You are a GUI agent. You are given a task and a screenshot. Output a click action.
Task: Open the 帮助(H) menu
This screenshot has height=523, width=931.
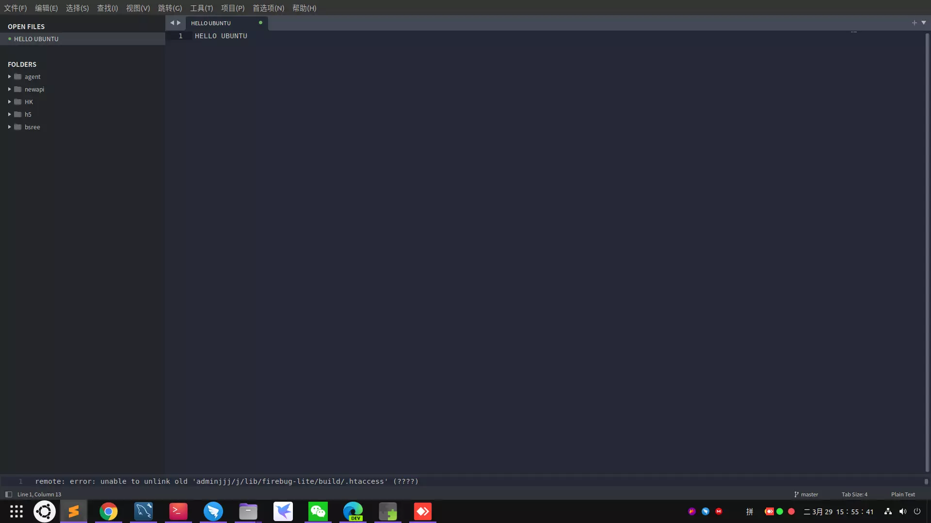pos(305,8)
